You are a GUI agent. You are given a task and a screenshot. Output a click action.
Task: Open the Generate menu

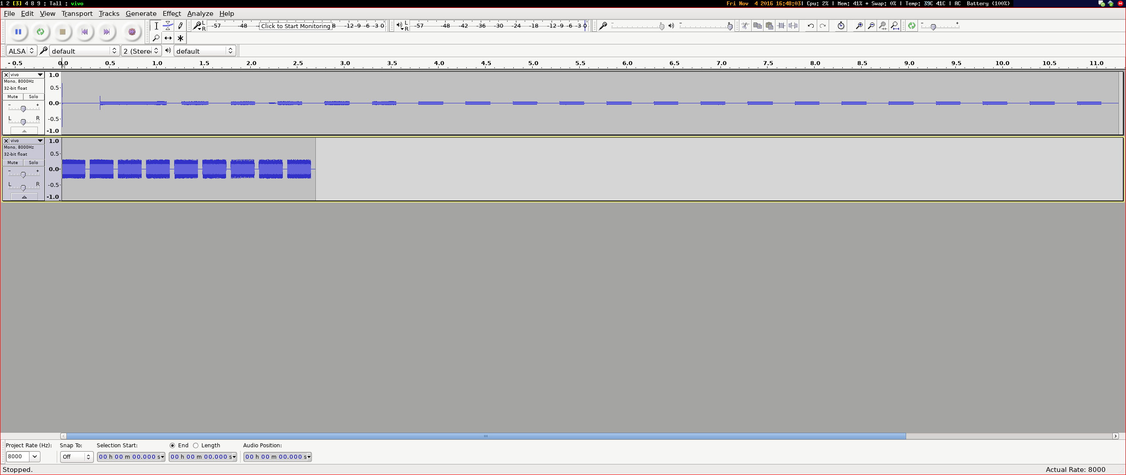141,14
